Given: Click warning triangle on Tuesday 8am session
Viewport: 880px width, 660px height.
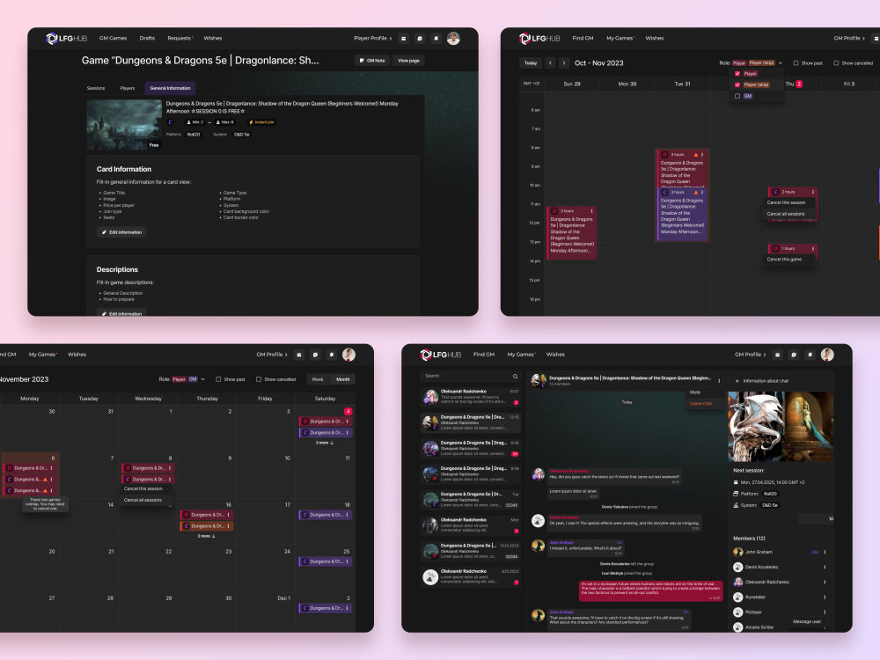Looking at the screenshot, I should (x=696, y=154).
